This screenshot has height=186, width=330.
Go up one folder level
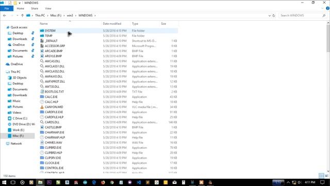click(22, 16)
